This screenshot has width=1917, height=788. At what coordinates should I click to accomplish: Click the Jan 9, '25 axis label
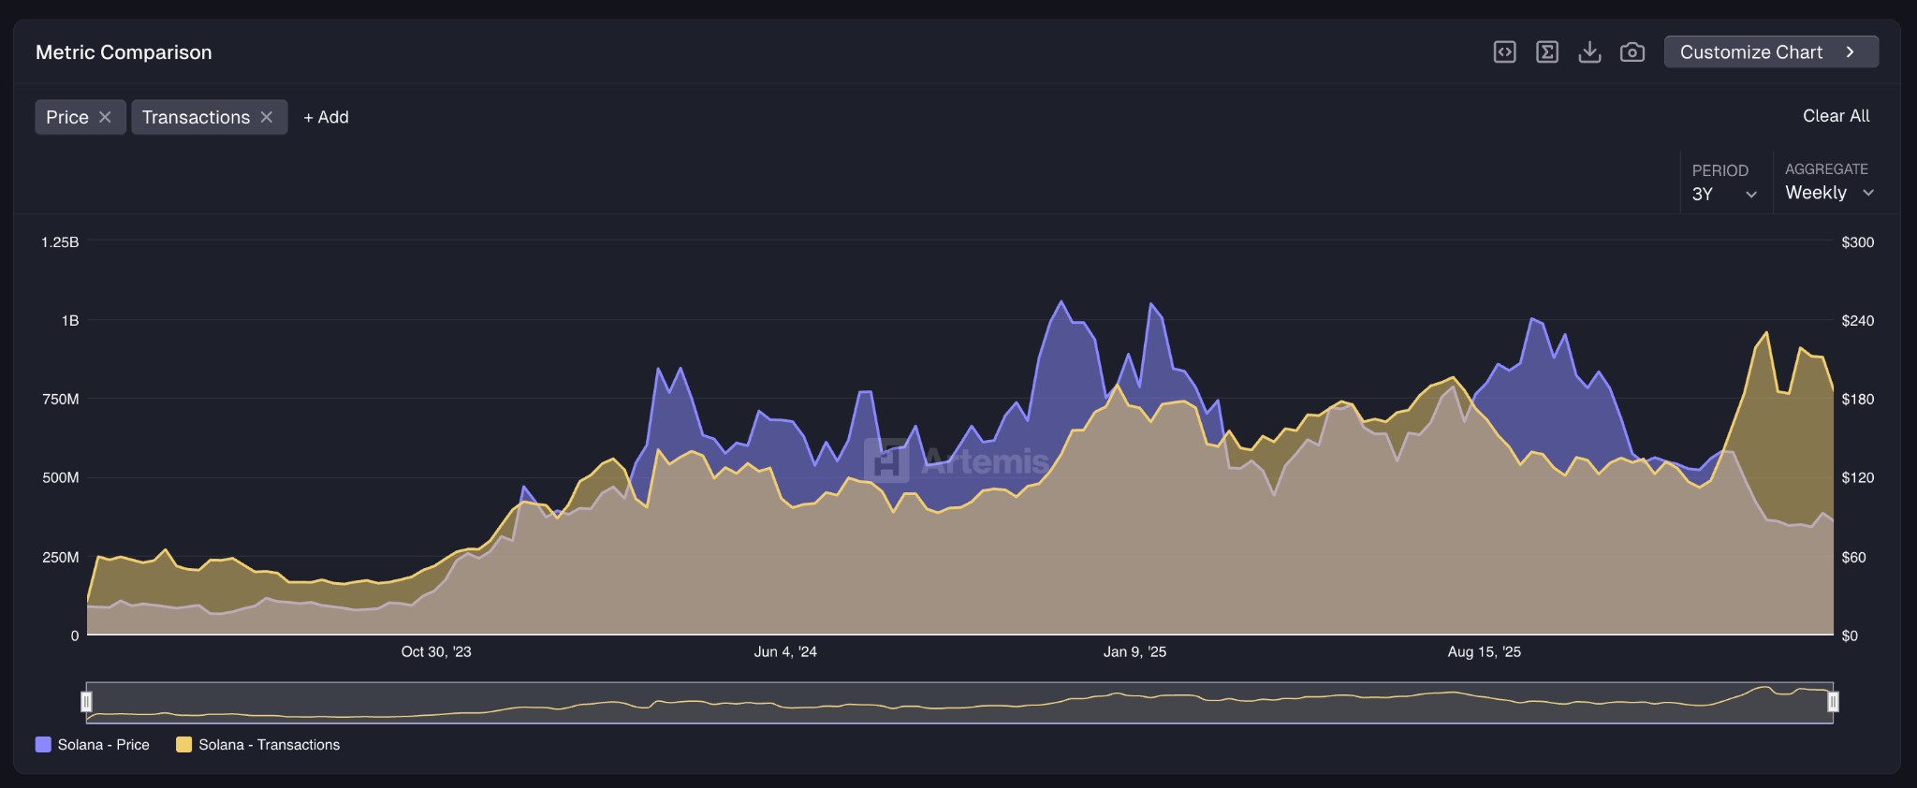[1134, 652]
